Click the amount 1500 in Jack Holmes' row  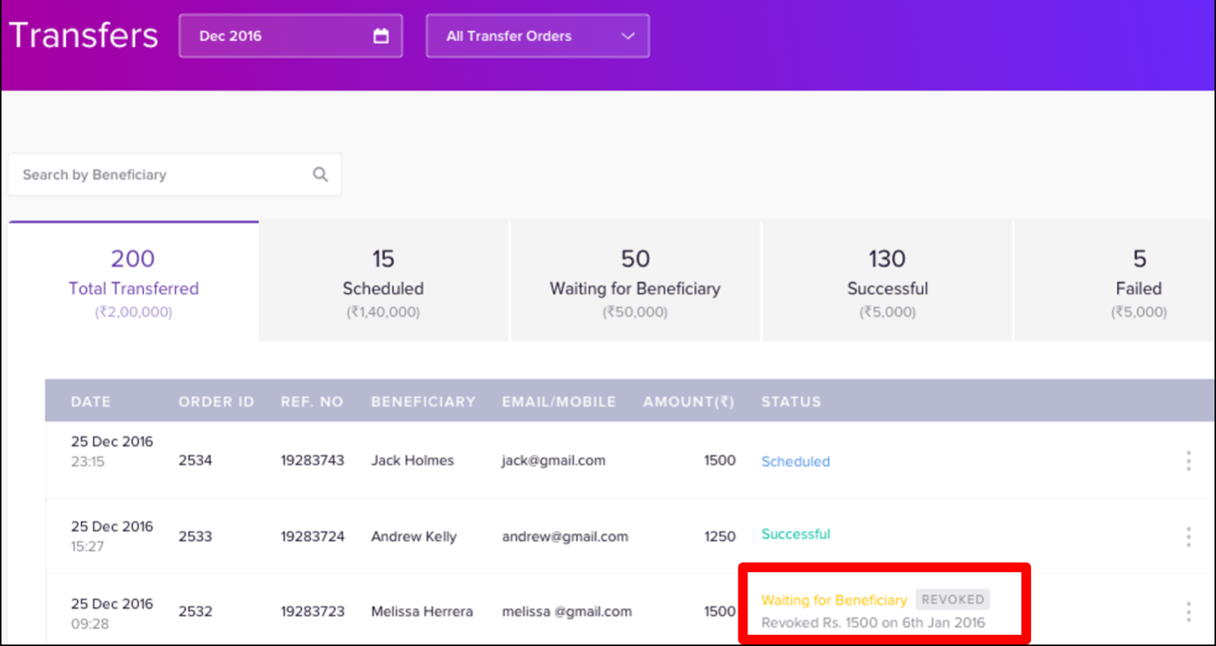720,460
